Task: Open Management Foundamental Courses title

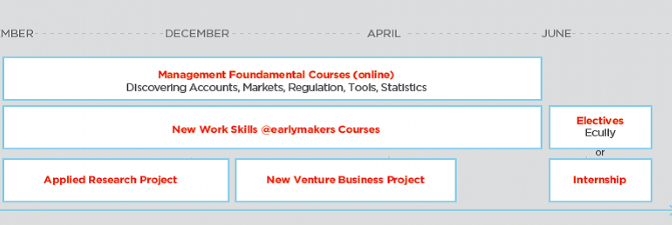Action: (x=276, y=75)
